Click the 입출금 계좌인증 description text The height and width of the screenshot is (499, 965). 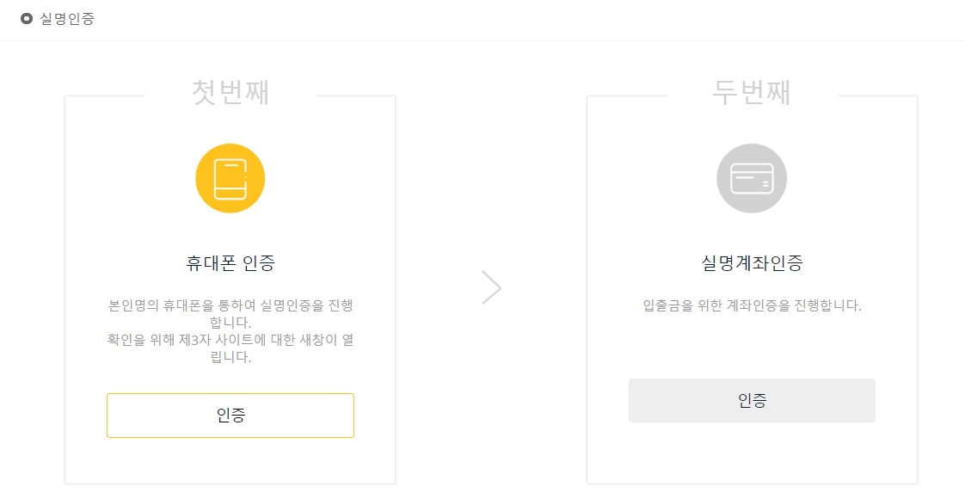tap(752, 305)
